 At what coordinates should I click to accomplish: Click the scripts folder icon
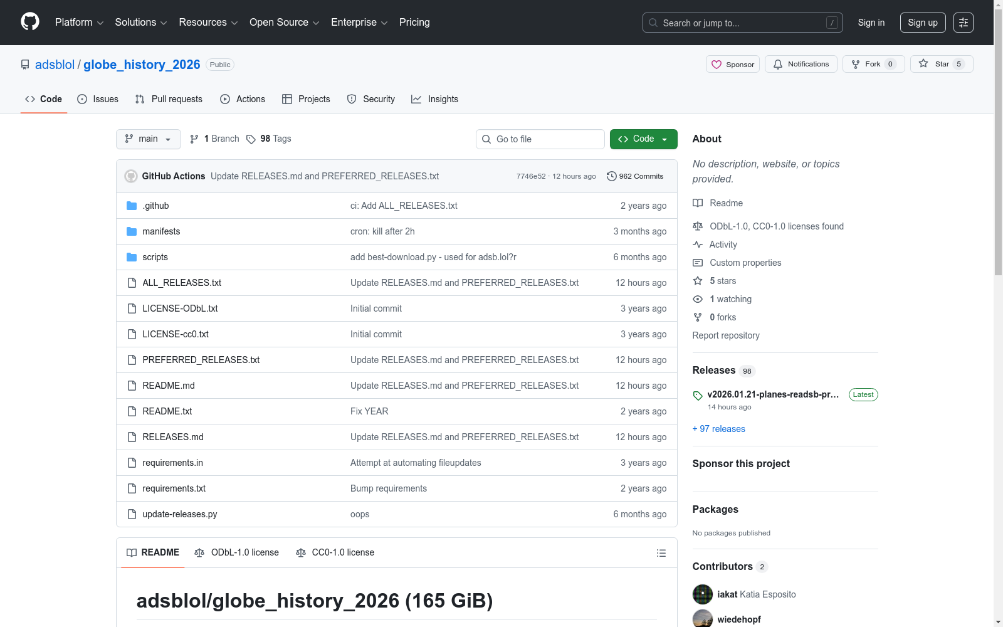(x=132, y=257)
